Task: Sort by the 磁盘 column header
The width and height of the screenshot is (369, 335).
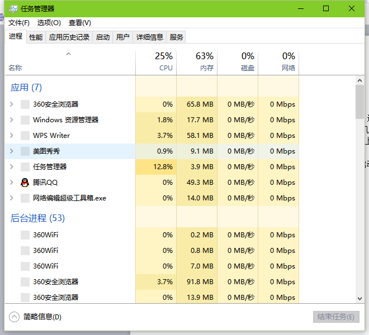Action: point(238,63)
